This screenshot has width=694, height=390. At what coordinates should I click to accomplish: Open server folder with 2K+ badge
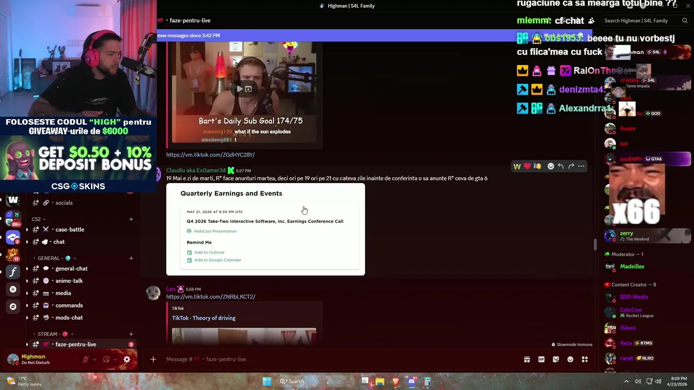click(13, 218)
